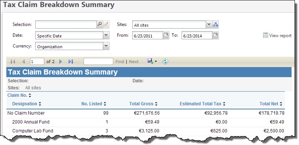Sort by Claim No. arrows

(30, 95)
